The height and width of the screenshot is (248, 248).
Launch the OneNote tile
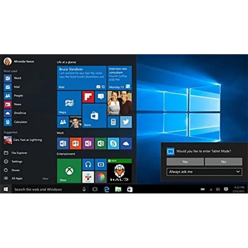pos(88,143)
